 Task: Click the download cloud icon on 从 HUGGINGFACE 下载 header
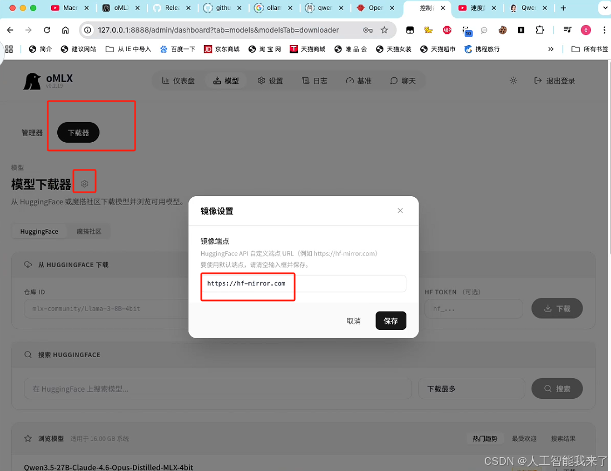(x=28, y=265)
